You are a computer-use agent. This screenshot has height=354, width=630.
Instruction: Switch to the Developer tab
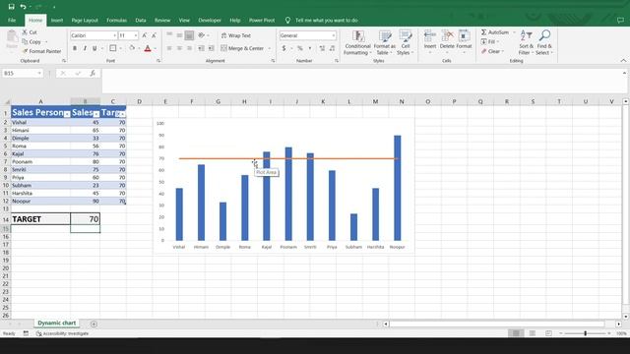click(x=210, y=20)
